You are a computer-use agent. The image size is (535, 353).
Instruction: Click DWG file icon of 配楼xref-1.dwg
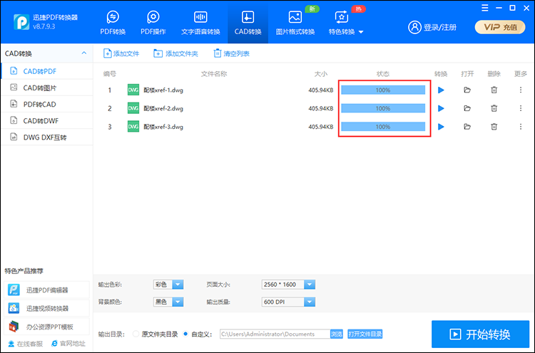[133, 90]
